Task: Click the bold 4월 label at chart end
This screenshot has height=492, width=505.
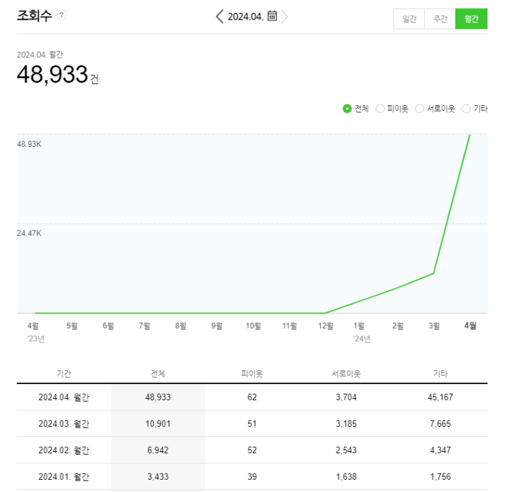Action: [470, 326]
